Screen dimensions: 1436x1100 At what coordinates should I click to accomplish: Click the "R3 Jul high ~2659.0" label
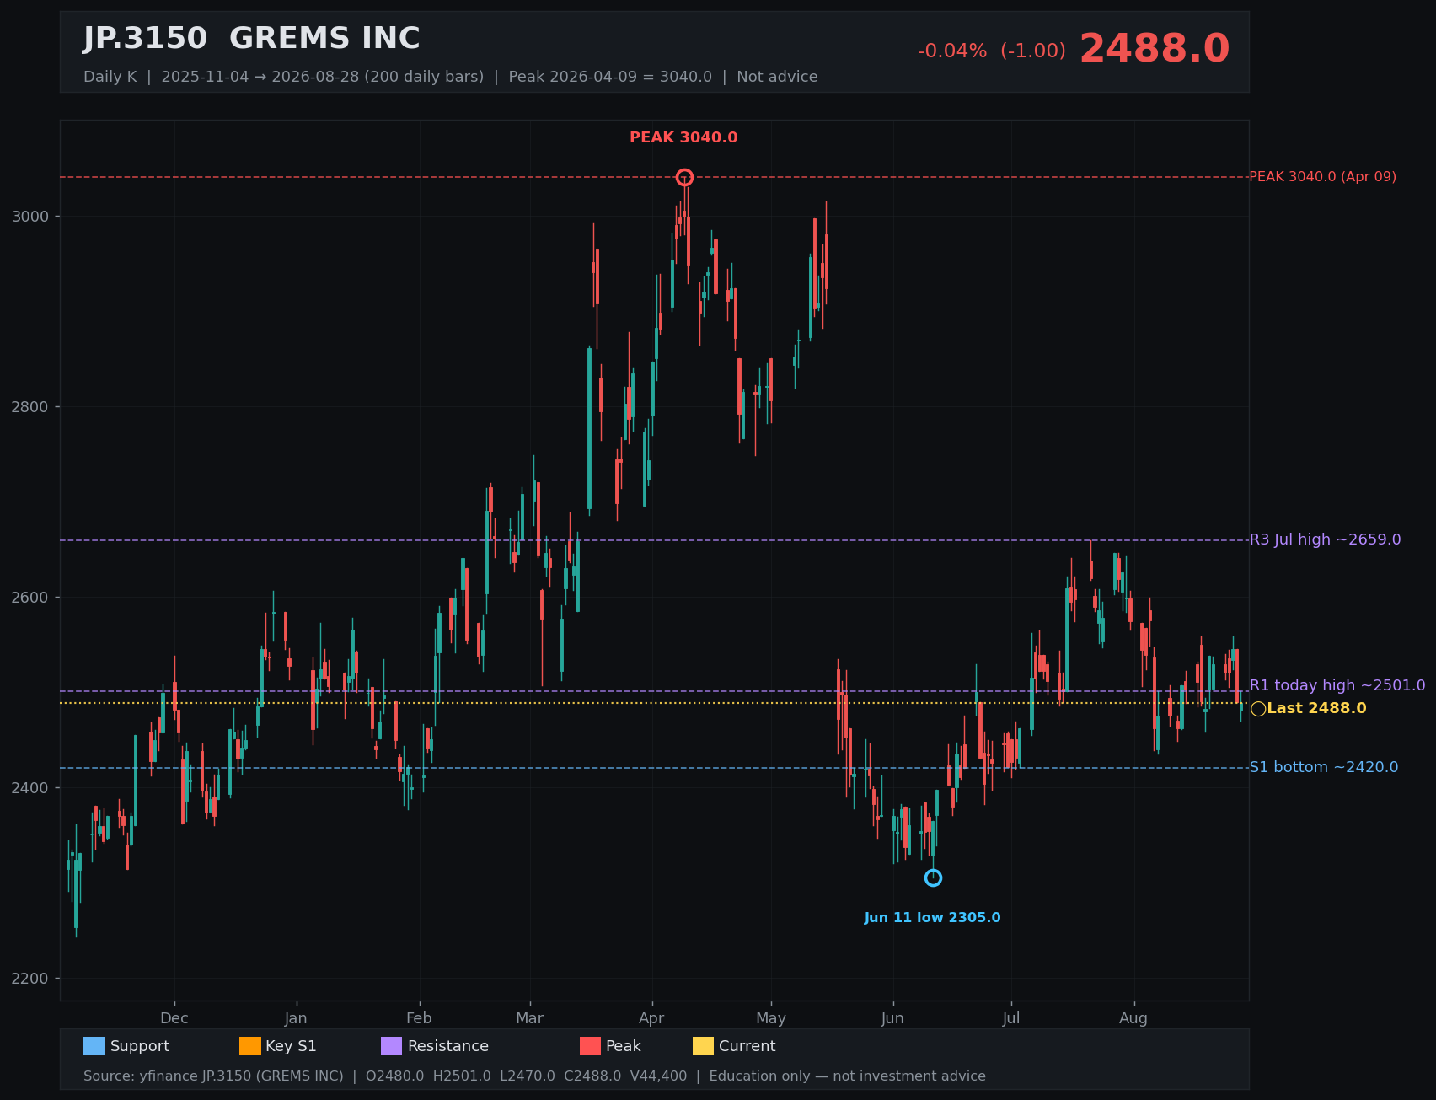pyautogui.click(x=1325, y=539)
